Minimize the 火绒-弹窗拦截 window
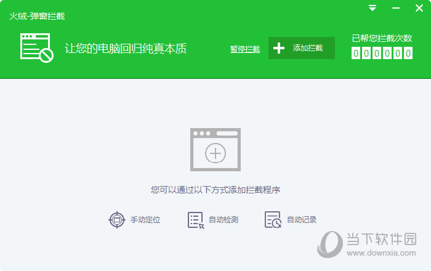 [395, 8]
